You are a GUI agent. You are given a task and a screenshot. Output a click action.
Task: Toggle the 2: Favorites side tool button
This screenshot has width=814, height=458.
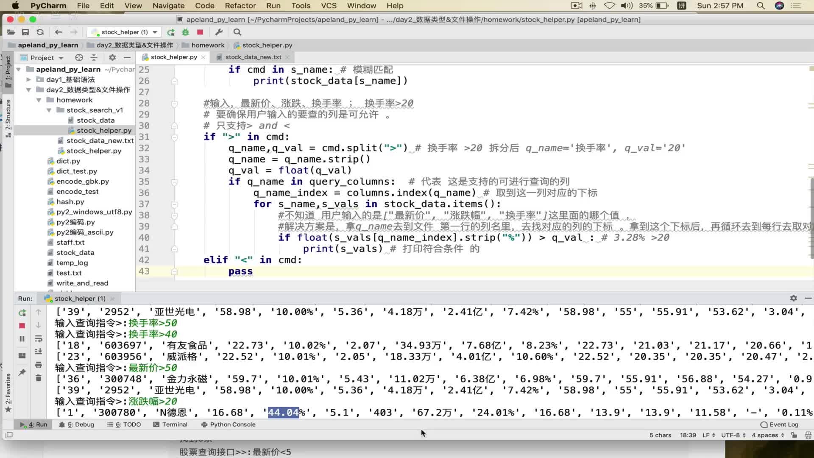pos(8,393)
